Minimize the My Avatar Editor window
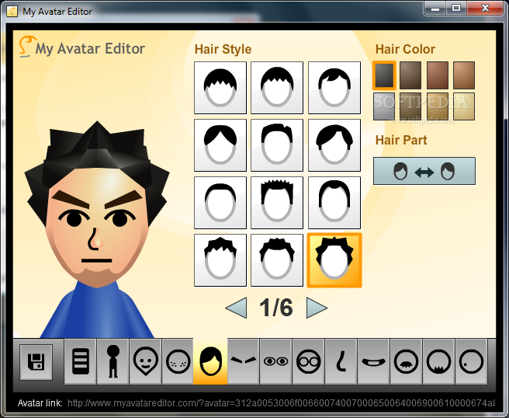 coord(435,8)
